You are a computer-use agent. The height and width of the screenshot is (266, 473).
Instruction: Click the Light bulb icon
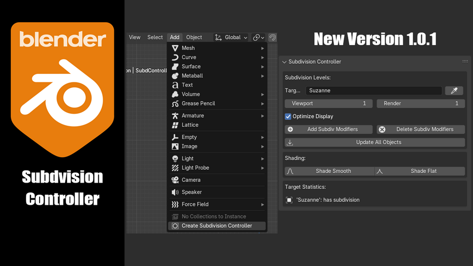(x=175, y=158)
